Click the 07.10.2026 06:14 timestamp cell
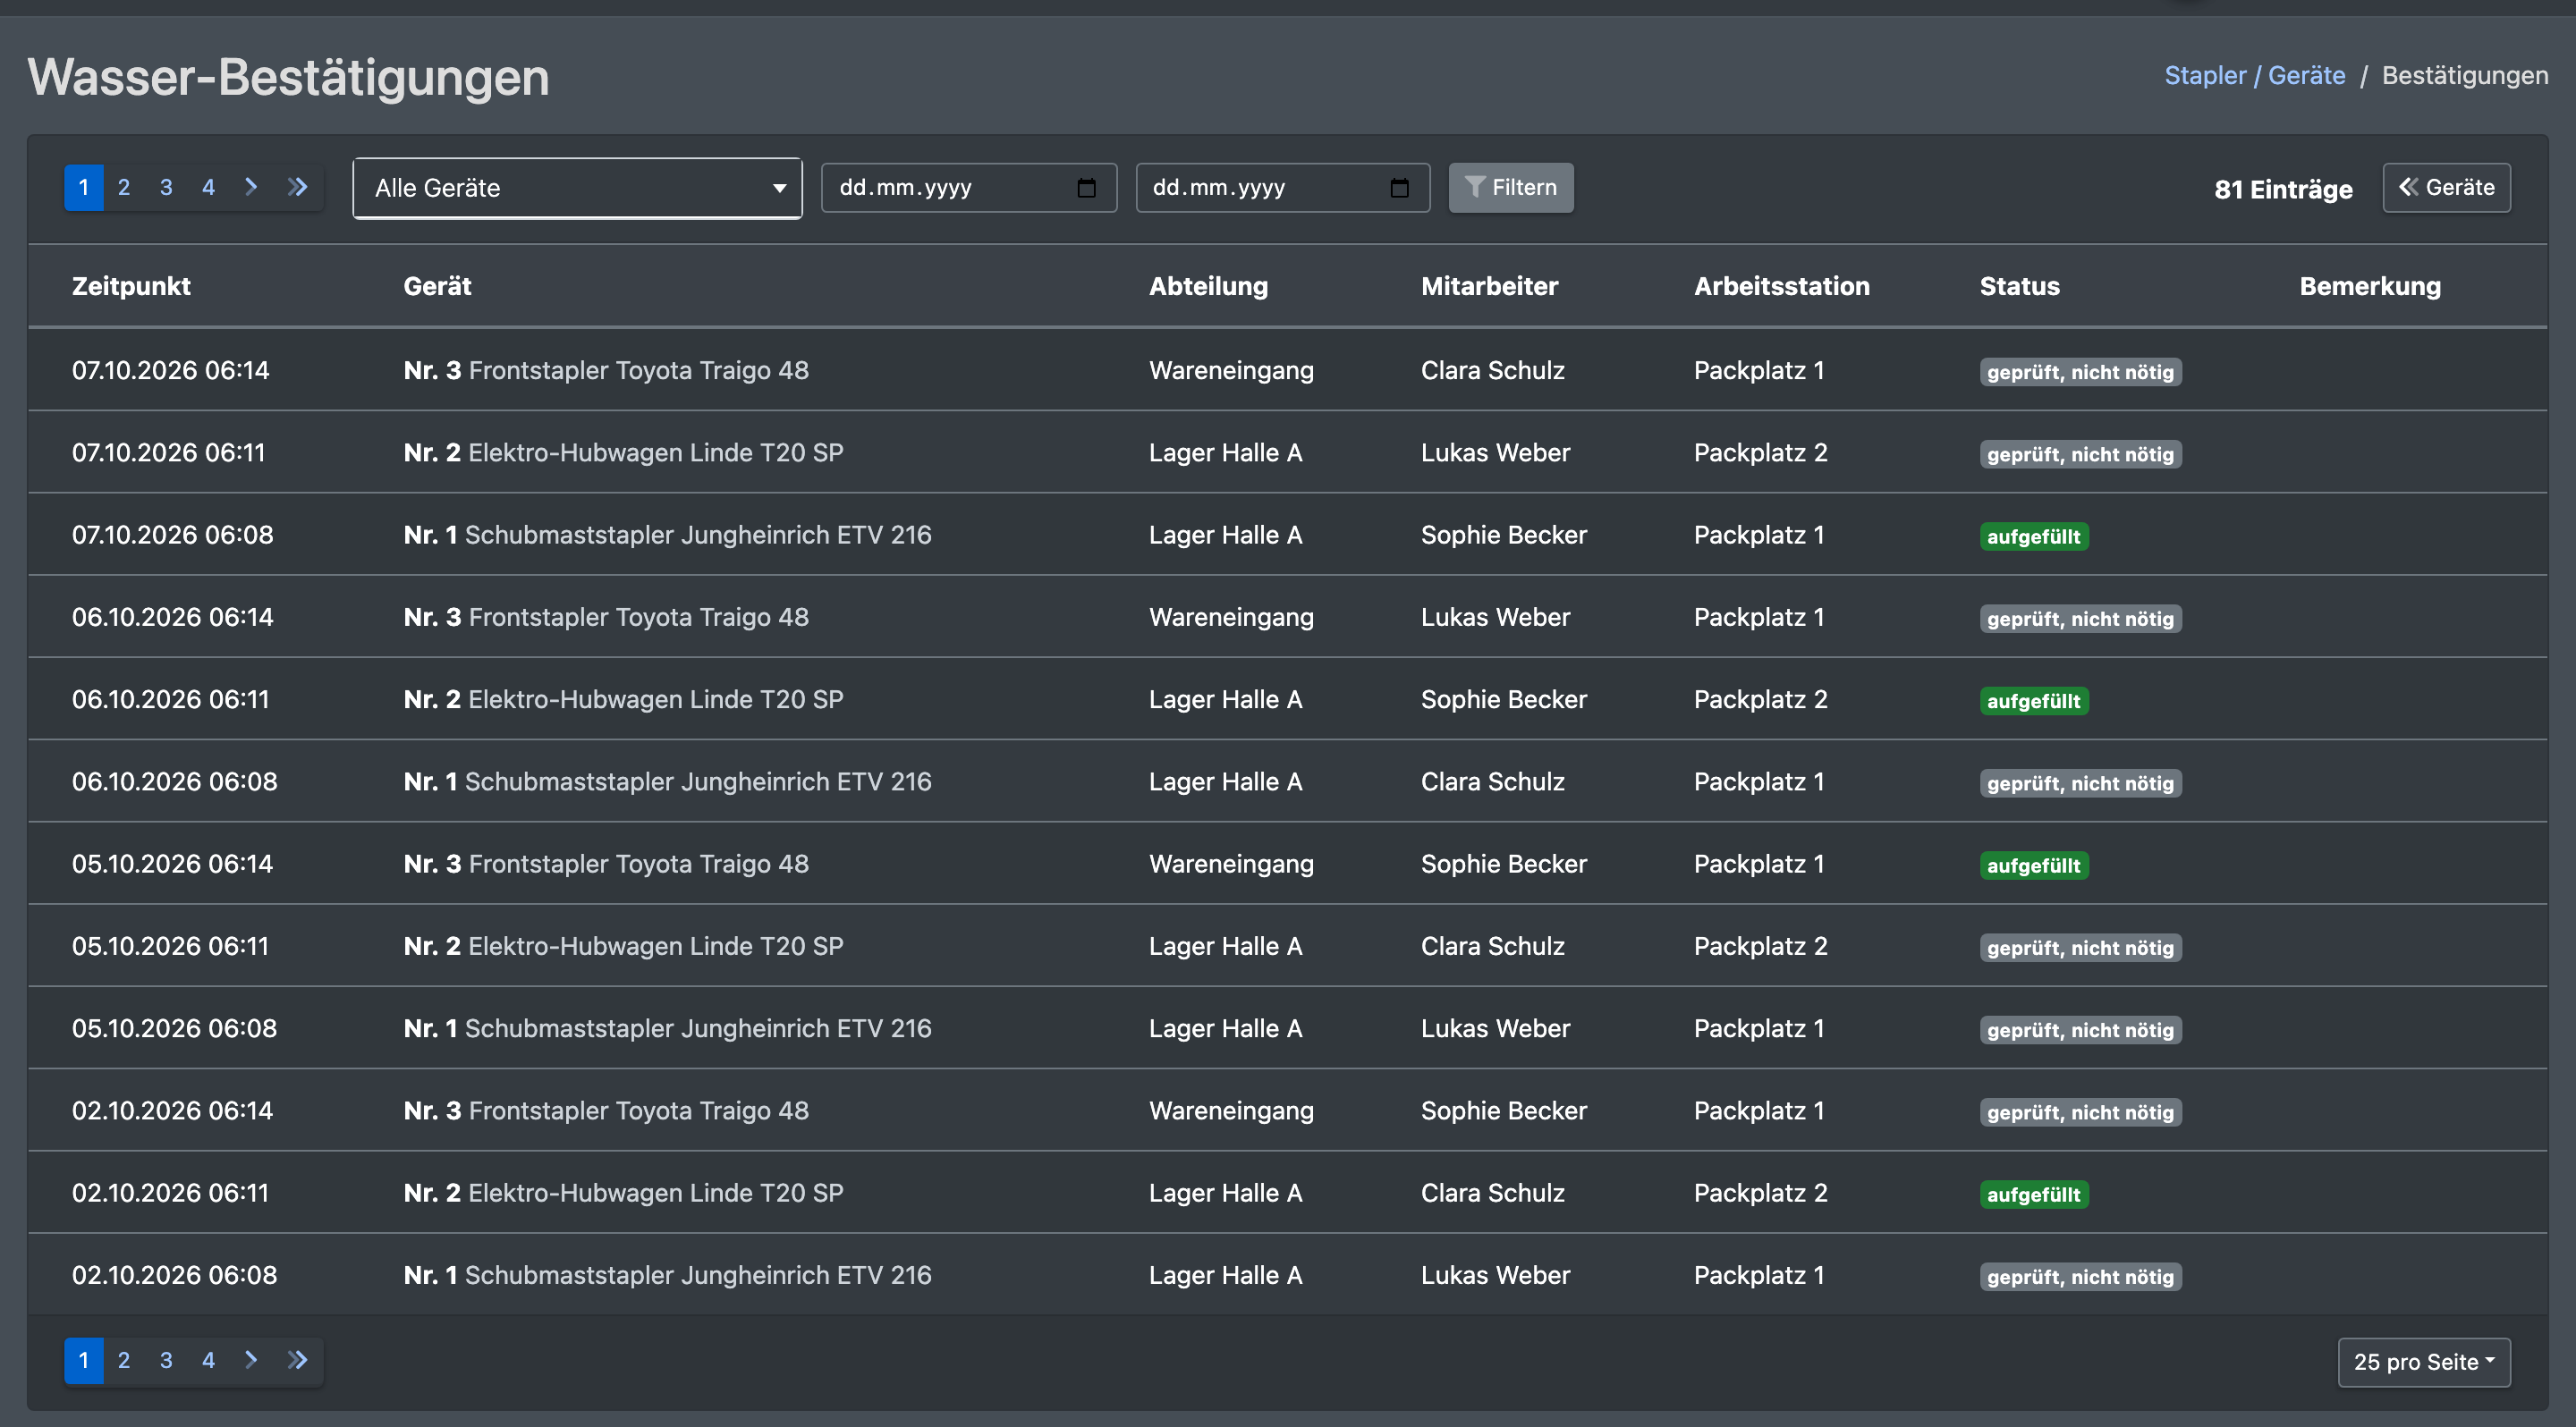 pos(170,370)
